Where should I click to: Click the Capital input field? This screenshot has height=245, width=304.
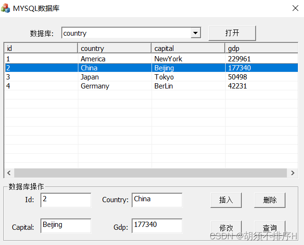(x=66, y=226)
